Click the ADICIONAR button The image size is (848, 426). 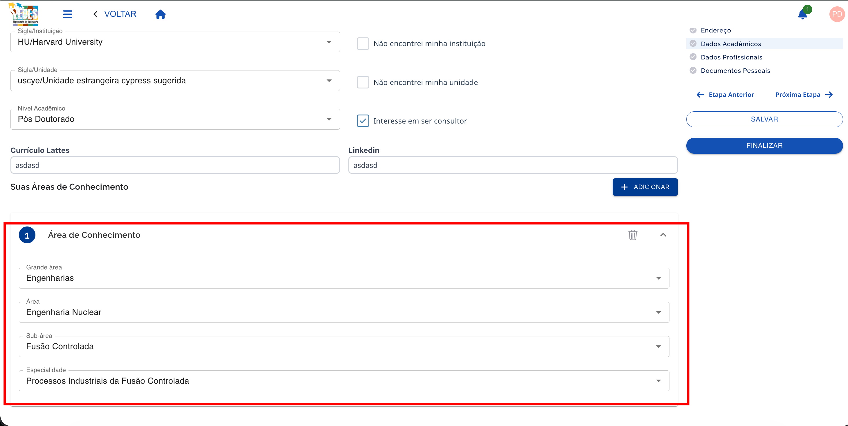tap(645, 187)
